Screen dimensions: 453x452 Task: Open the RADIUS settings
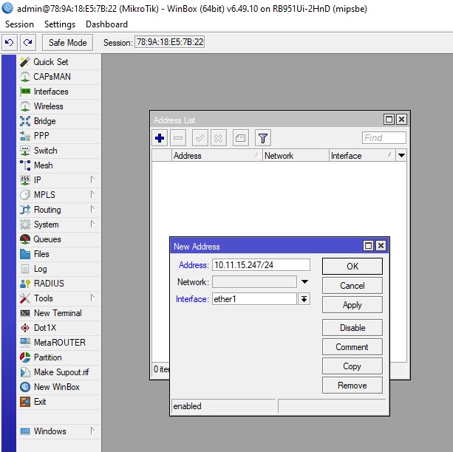(x=59, y=284)
